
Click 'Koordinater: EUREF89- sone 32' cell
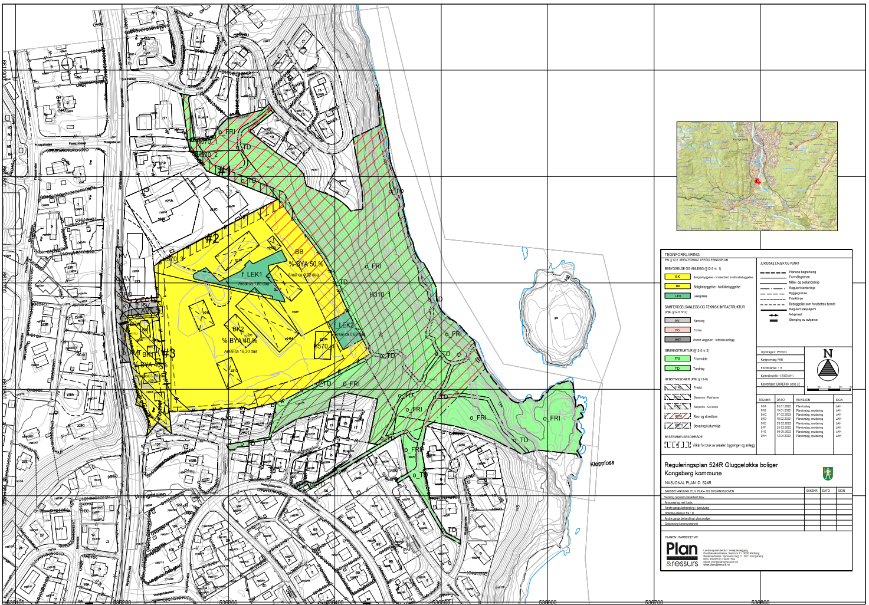click(x=781, y=384)
